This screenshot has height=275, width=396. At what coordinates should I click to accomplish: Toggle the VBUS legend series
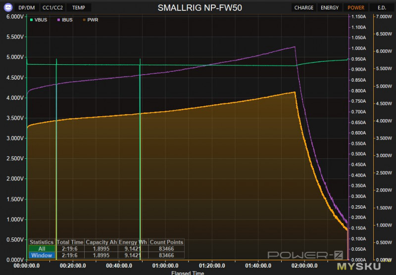coord(39,20)
